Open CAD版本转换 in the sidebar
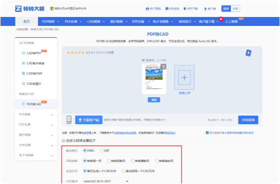Screen dimensions: 280x184 33,63
